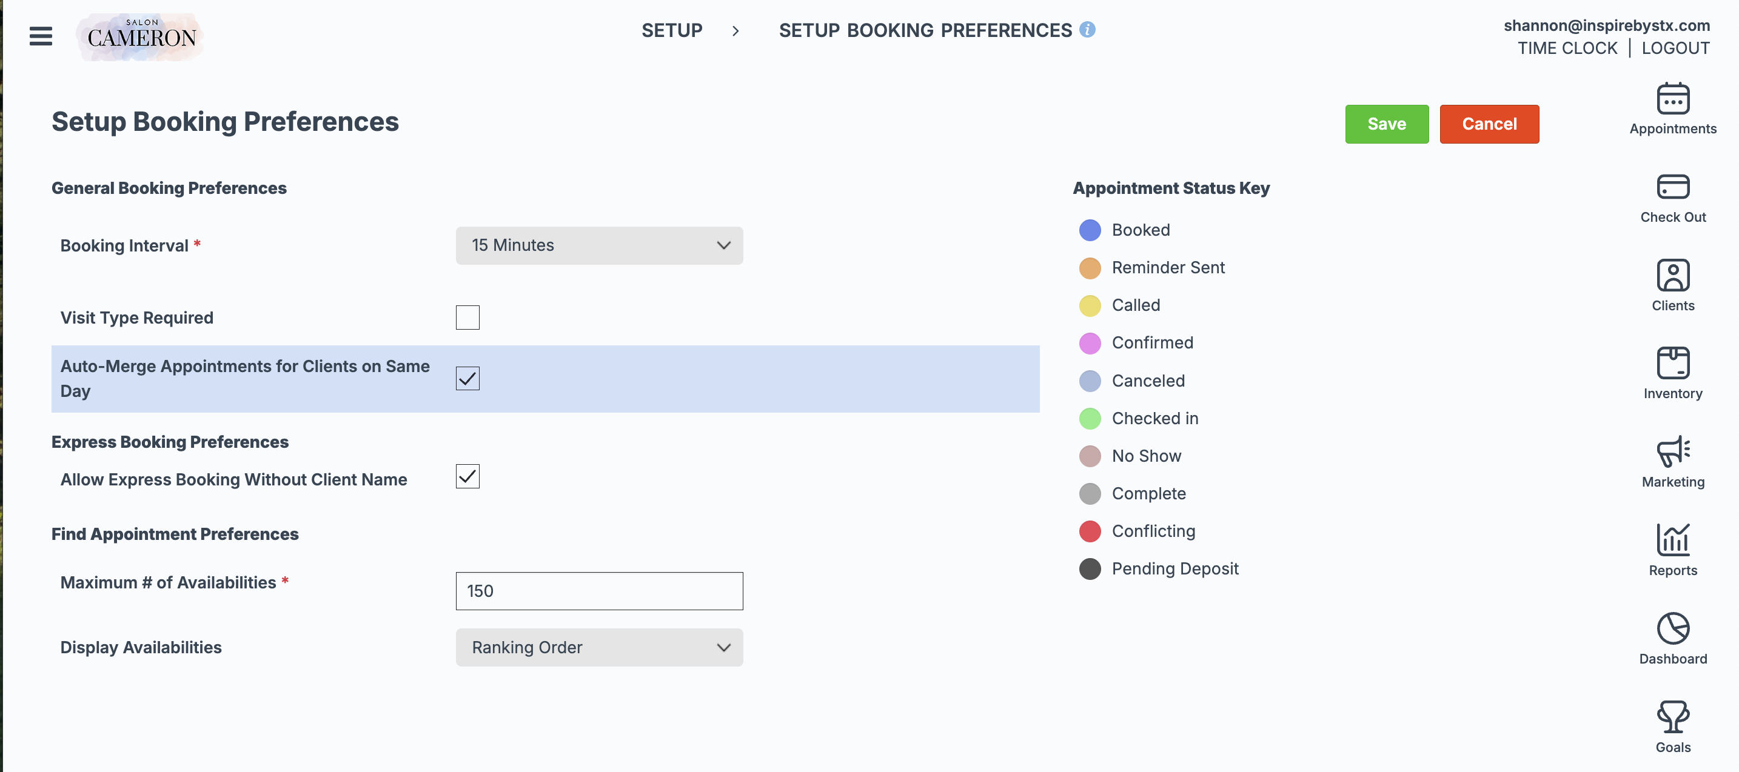The image size is (1739, 772).
Task: Open the Check Out card icon
Action: [1672, 188]
